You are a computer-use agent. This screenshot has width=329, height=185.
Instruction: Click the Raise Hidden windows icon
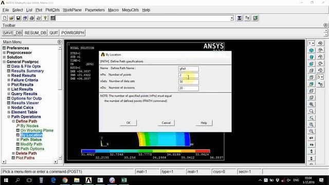coord(240,18)
